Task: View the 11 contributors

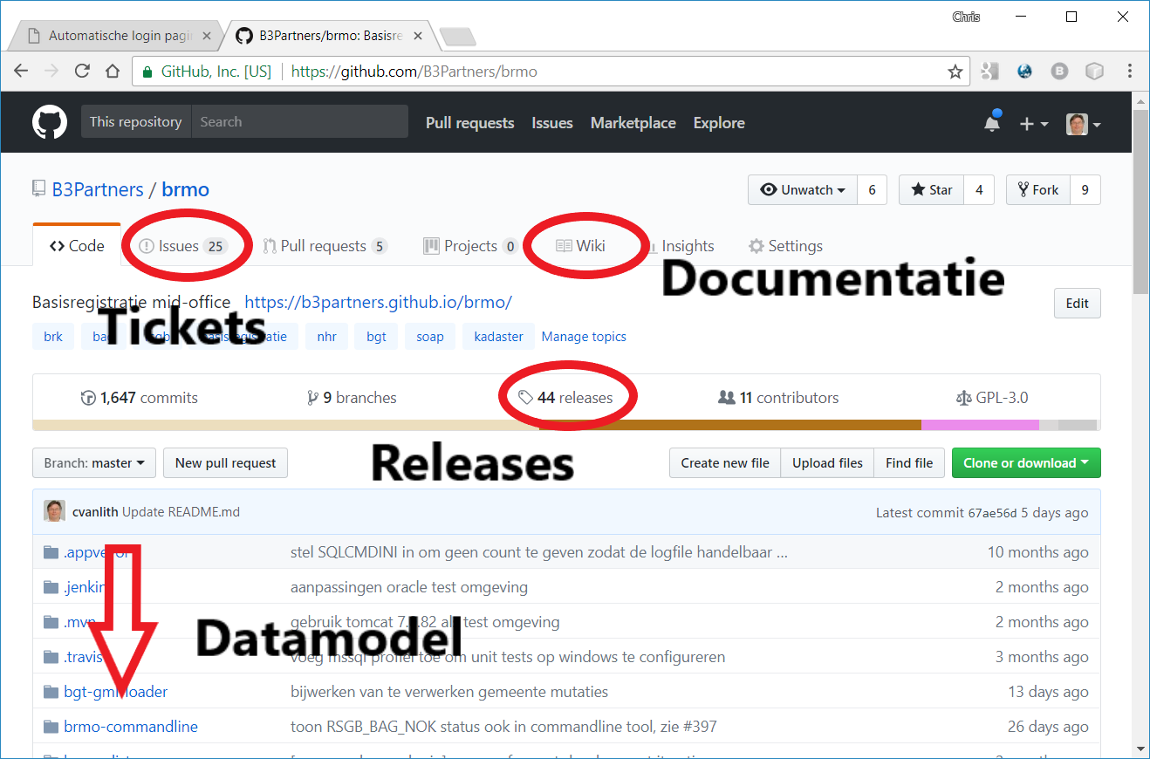Action: 778,398
